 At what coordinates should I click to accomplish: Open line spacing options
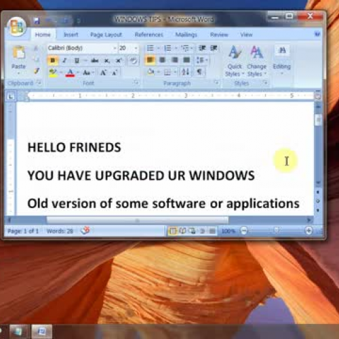[x=201, y=60]
